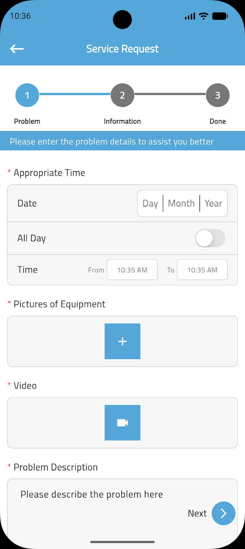Jump to step 3 Done circle

point(218,95)
